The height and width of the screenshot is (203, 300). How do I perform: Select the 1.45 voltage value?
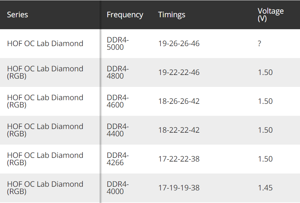tap(265, 188)
